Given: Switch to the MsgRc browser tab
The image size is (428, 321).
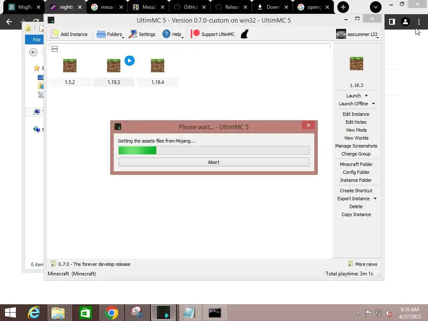Looking at the screenshot, I should coord(24,7).
